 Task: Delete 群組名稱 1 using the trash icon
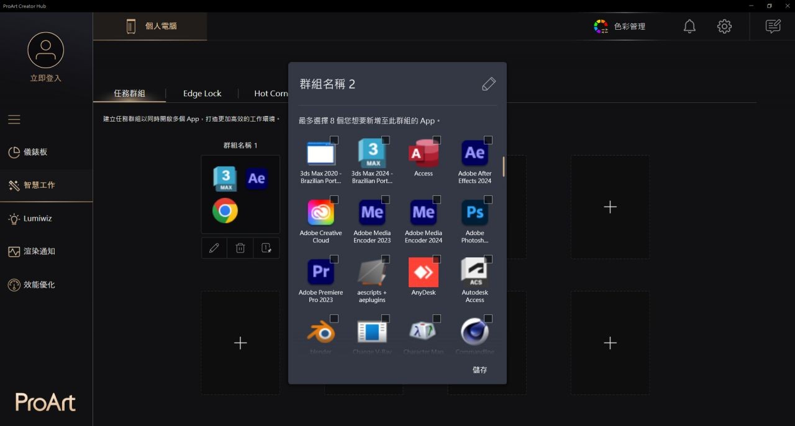coord(240,248)
